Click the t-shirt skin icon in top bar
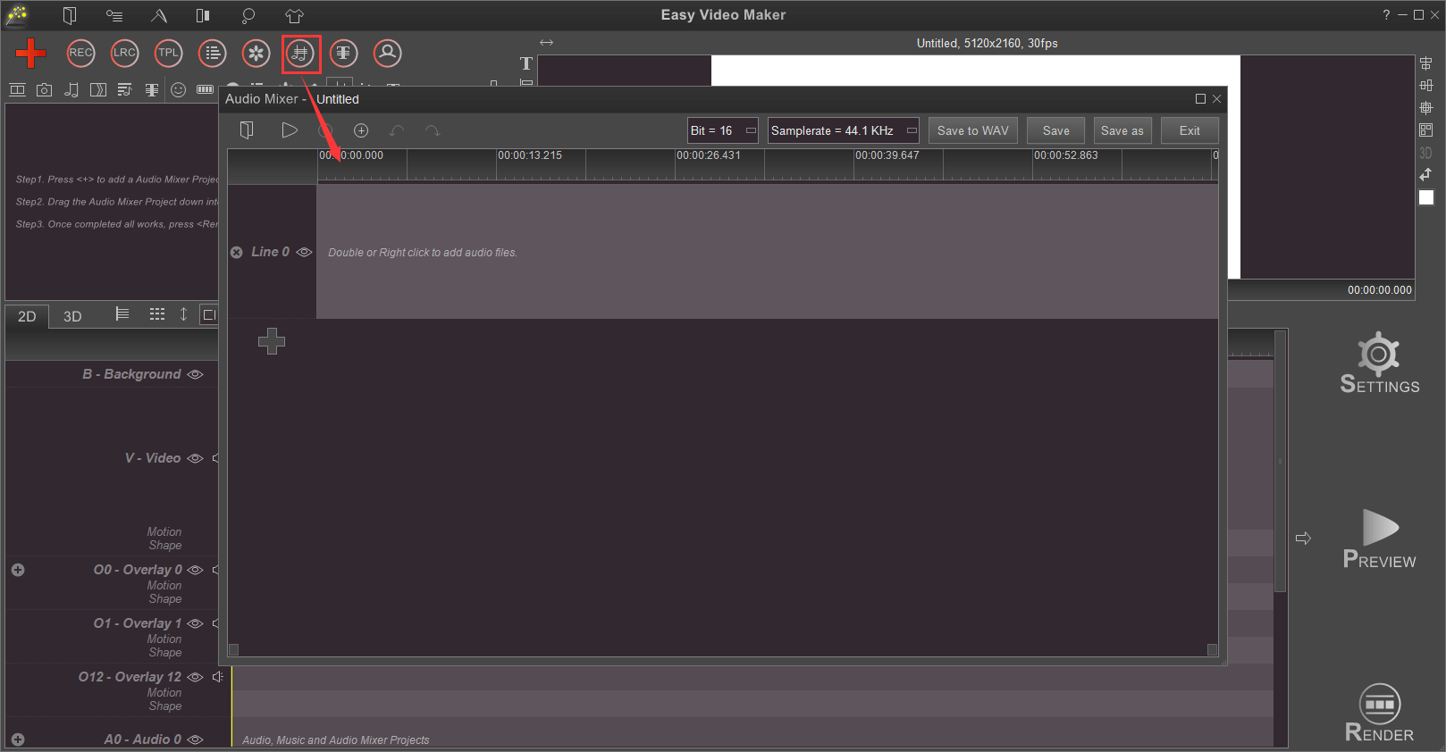Screen dimensions: 1446x752 pyautogui.click(x=294, y=15)
